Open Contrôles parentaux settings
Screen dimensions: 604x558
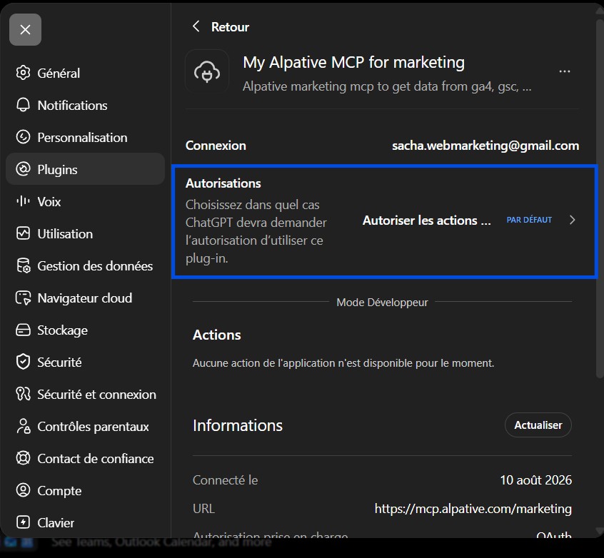click(x=85, y=426)
